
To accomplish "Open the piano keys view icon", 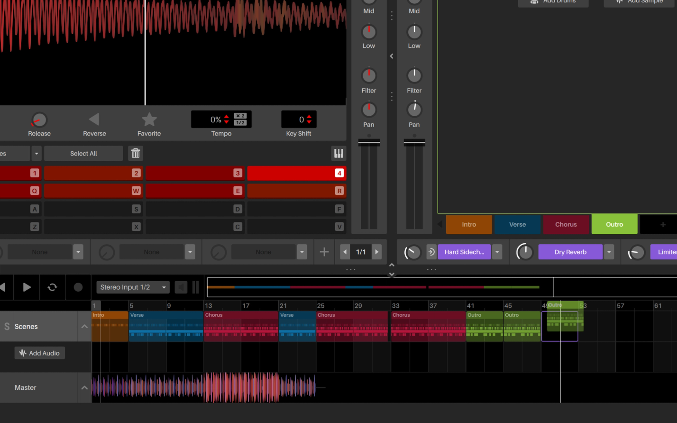I will tap(338, 153).
